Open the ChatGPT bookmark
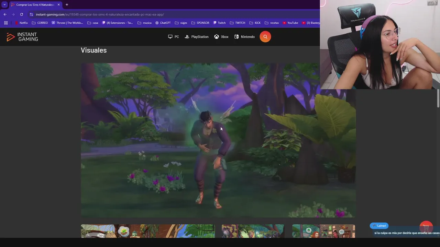 point(163,23)
